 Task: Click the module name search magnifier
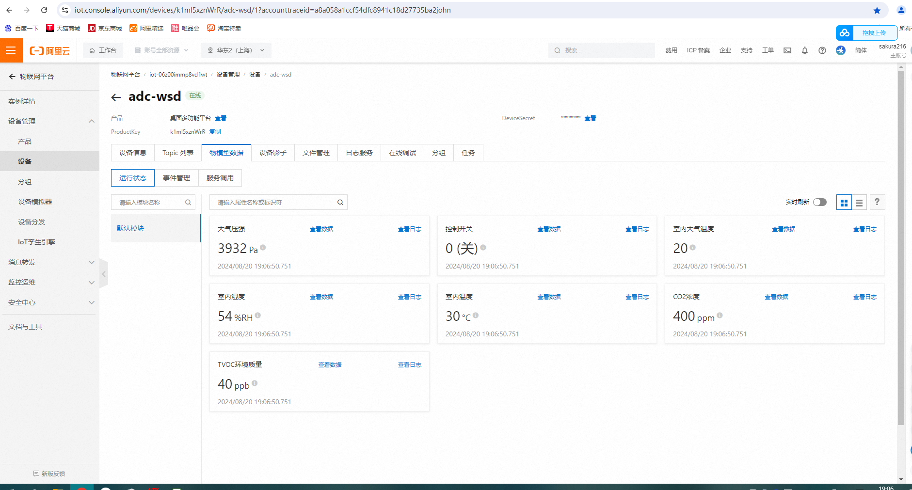(188, 203)
